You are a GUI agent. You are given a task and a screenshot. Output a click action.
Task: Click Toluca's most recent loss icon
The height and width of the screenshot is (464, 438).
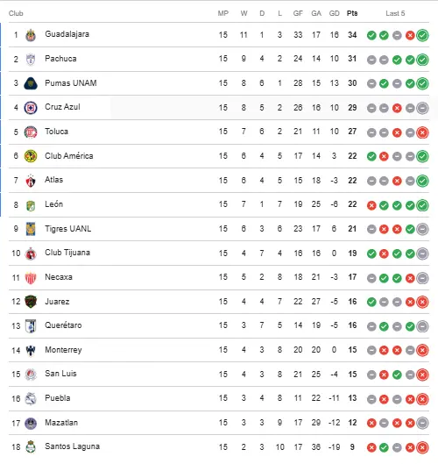pos(422,132)
